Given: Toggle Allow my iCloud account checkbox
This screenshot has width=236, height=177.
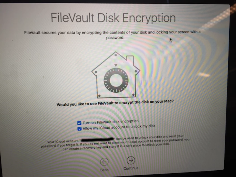Looking at the screenshot, I should point(79,129).
